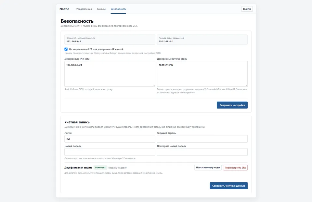The width and height of the screenshot is (312, 202).
Task: Click into the Новый пароль field
Action: 110,152
